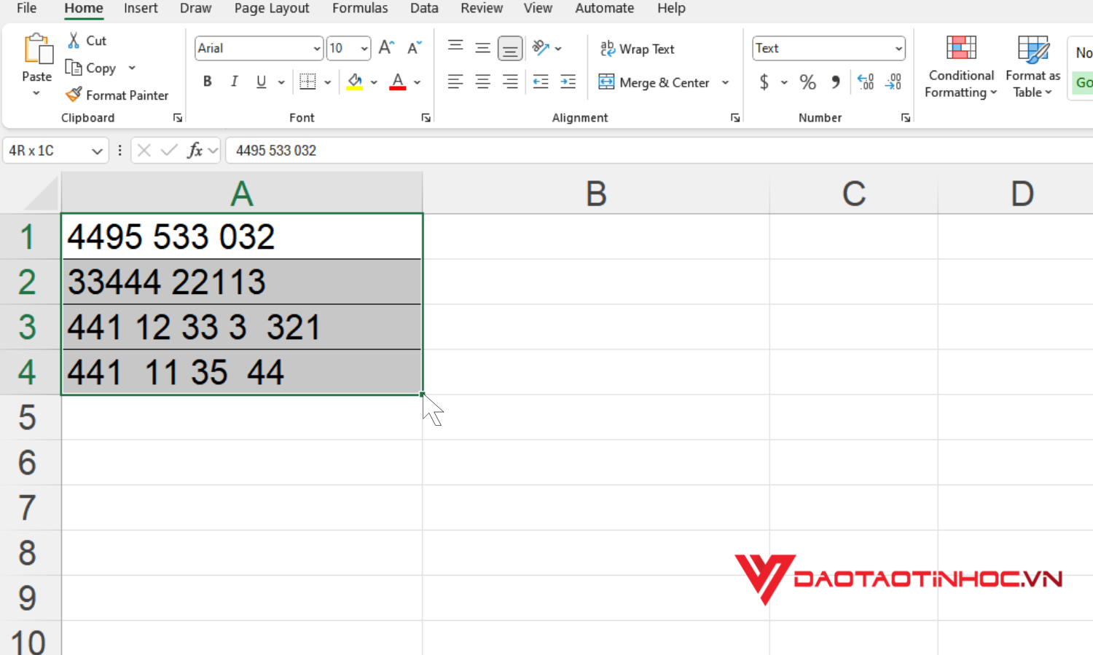Image resolution: width=1093 pixels, height=655 pixels.
Task: Open the Data tab
Action: coord(424,8)
